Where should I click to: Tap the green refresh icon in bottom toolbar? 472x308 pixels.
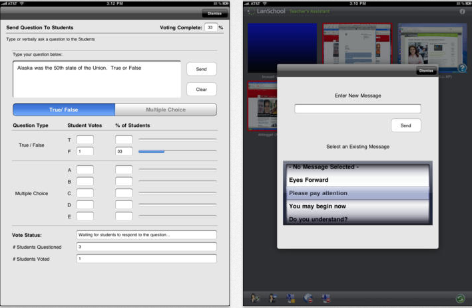coord(460,299)
